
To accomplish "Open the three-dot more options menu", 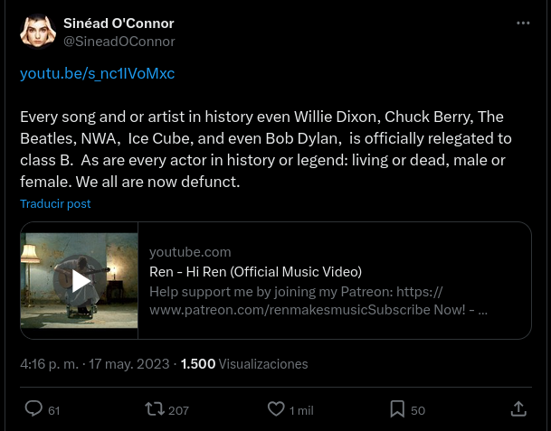I will 523,23.
